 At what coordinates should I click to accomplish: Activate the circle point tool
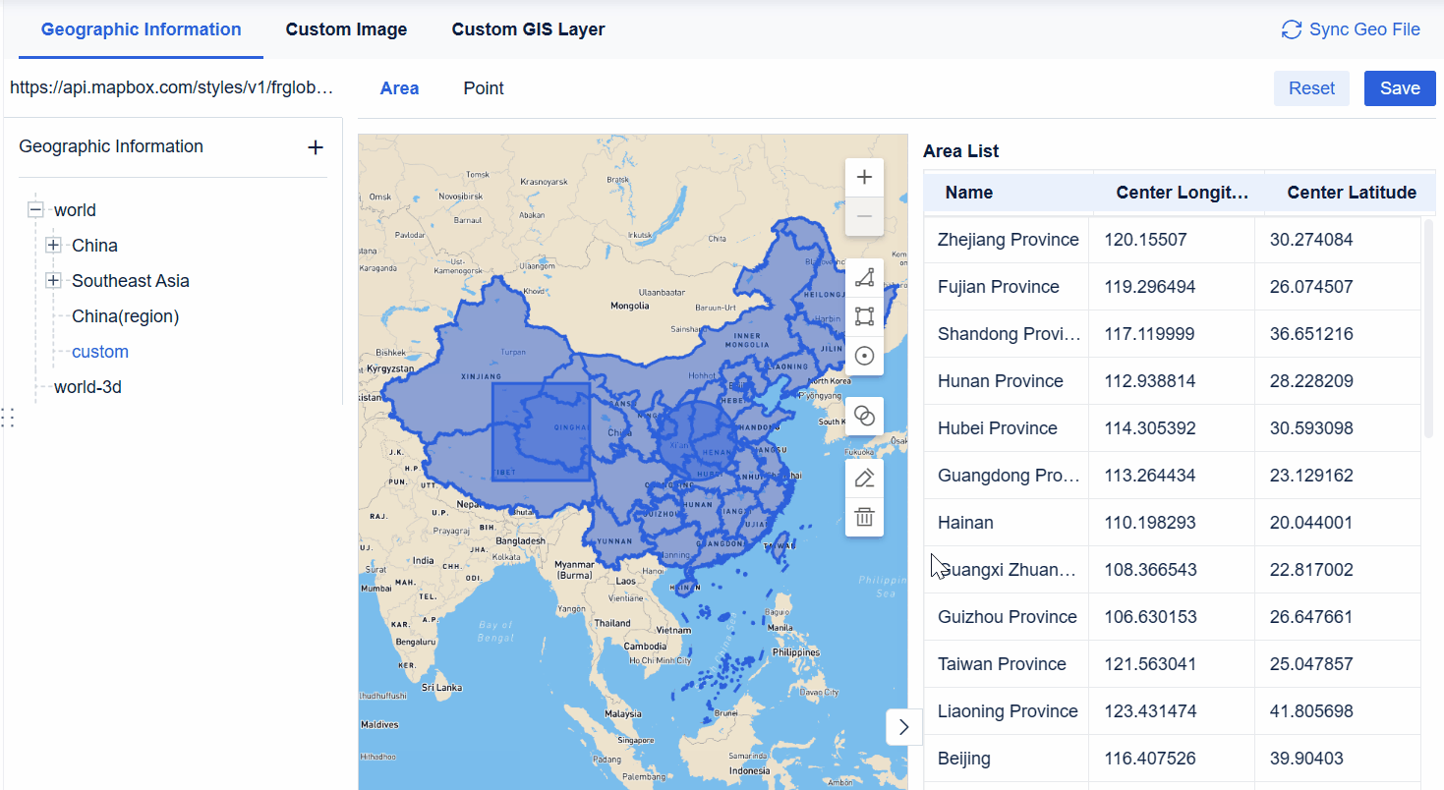(x=863, y=356)
